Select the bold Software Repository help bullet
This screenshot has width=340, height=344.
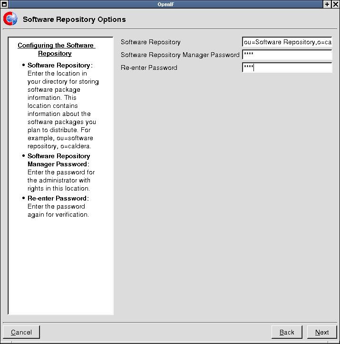click(x=59, y=66)
